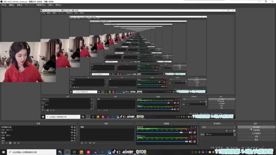This screenshot has height=155, width=276.
Task: Toggle lock on 文本 (GDI+) 2 source
Action: (x=75, y=130)
